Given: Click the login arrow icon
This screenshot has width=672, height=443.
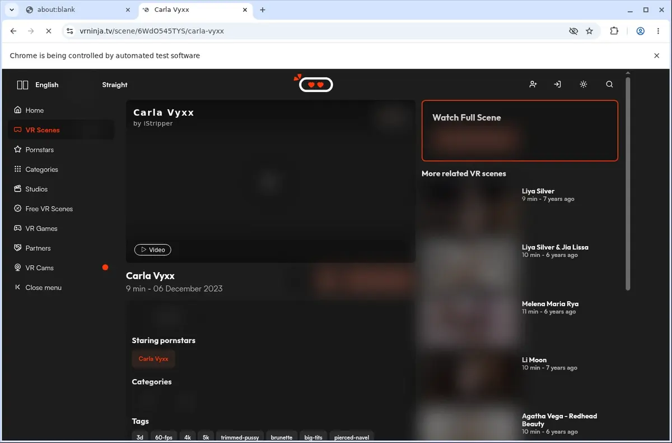Looking at the screenshot, I should [x=557, y=84].
